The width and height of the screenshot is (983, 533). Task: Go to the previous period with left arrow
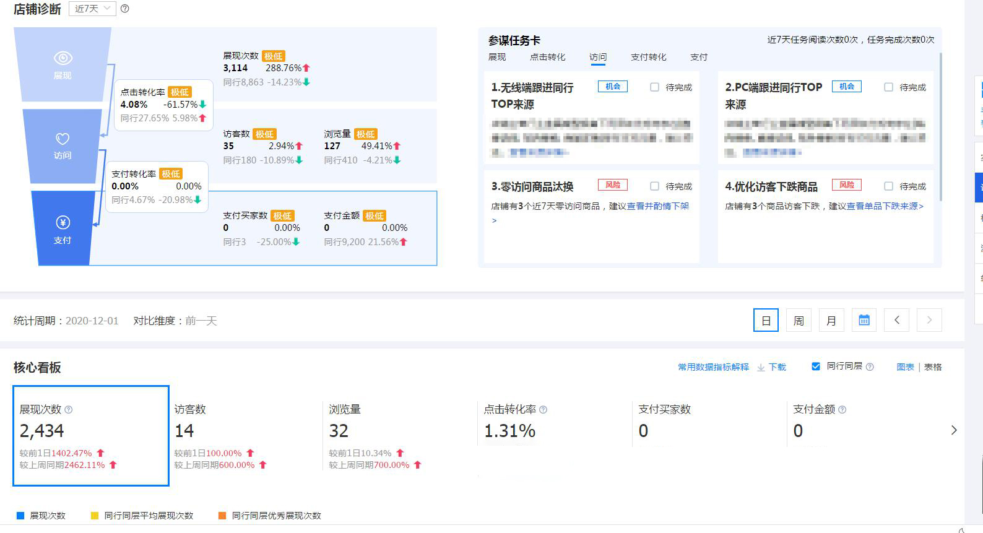(896, 320)
